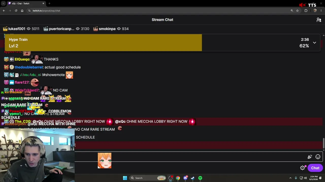Click flare127's username in chat

[22, 82]
